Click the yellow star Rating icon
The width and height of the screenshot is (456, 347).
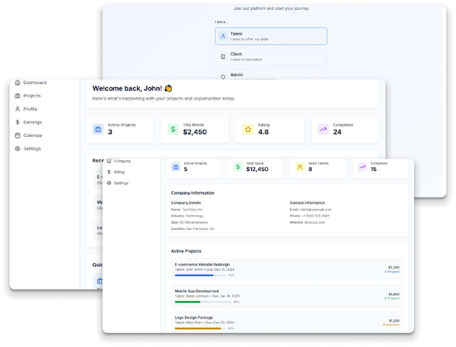248,129
